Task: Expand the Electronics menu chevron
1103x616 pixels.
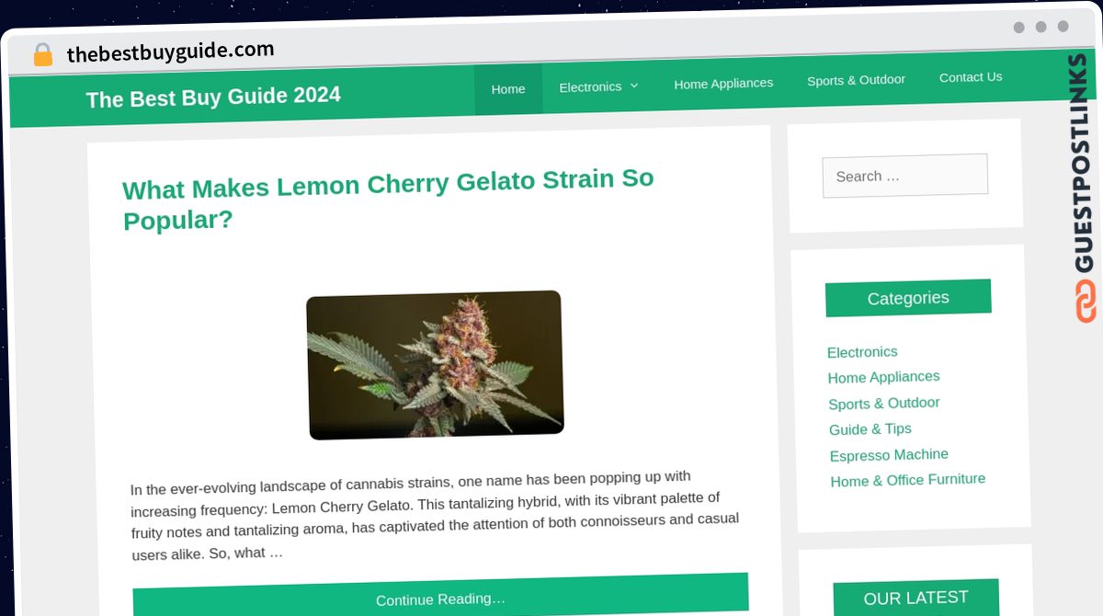Action: (633, 86)
